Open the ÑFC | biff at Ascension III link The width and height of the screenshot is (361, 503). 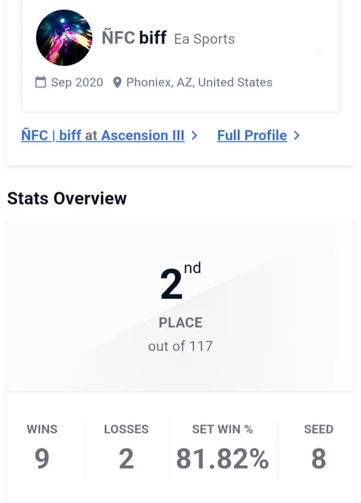click(x=103, y=135)
